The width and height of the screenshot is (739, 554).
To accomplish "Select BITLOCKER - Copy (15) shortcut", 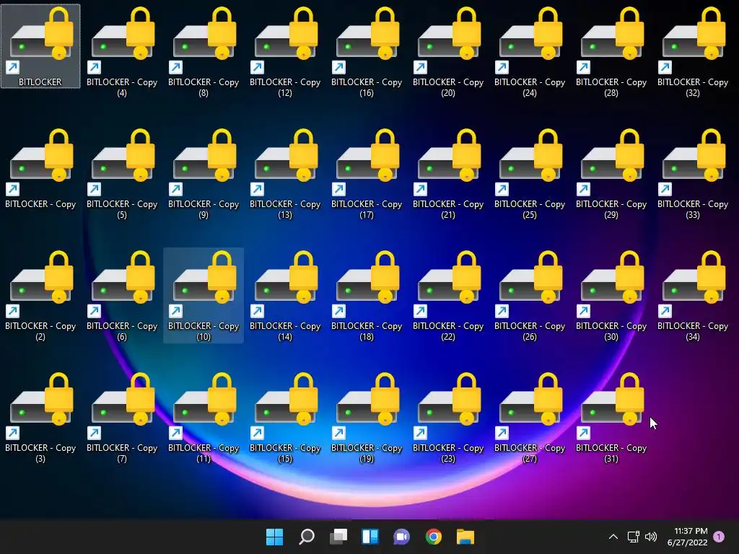I will click(x=285, y=418).
